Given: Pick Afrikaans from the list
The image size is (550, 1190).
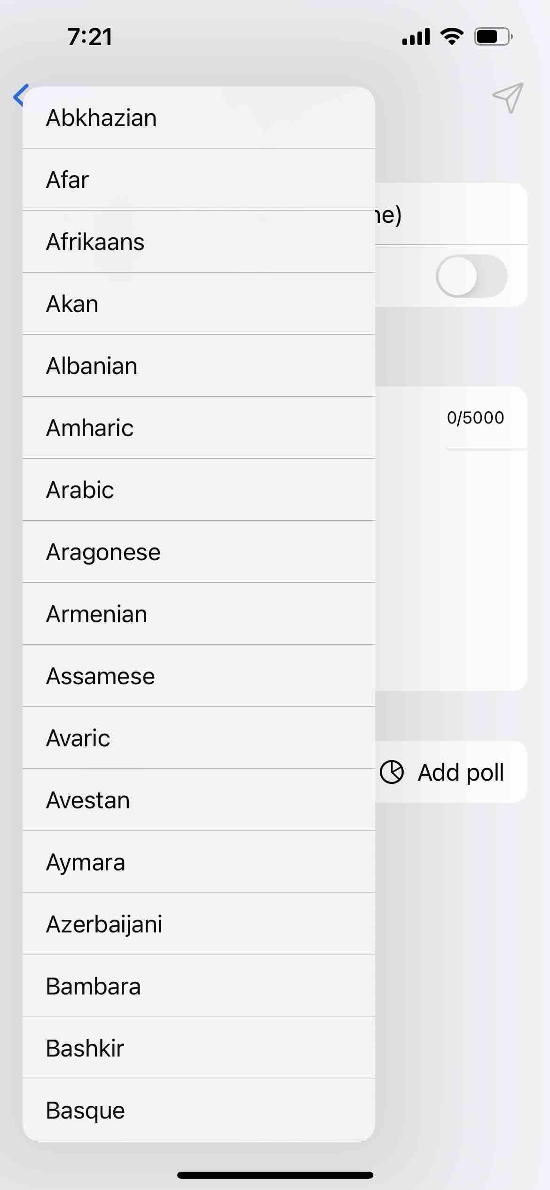Looking at the screenshot, I should [198, 242].
